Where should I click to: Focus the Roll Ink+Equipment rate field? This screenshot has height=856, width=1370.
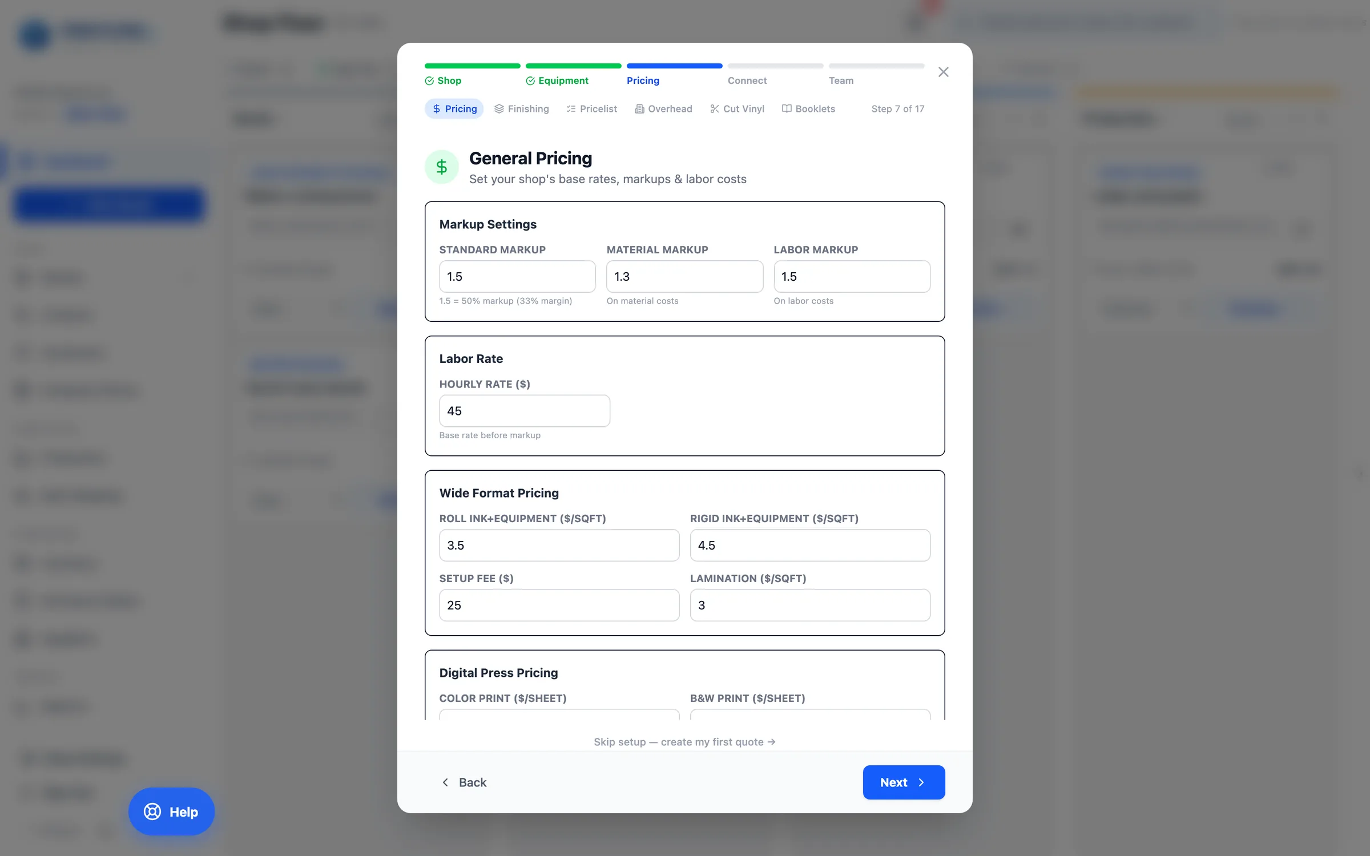pos(559,545)
